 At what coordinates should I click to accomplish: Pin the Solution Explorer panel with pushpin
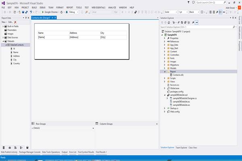pos(233,18)
